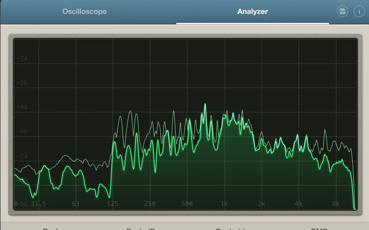Viewport: 369px width, 230px height.
Task: Click the 500 frequency label
Action: 187,204
